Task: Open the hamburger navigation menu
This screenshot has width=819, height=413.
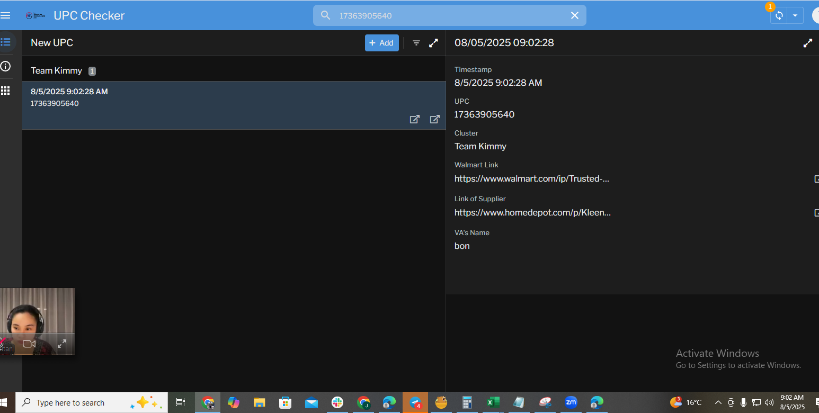Action: 5,15
